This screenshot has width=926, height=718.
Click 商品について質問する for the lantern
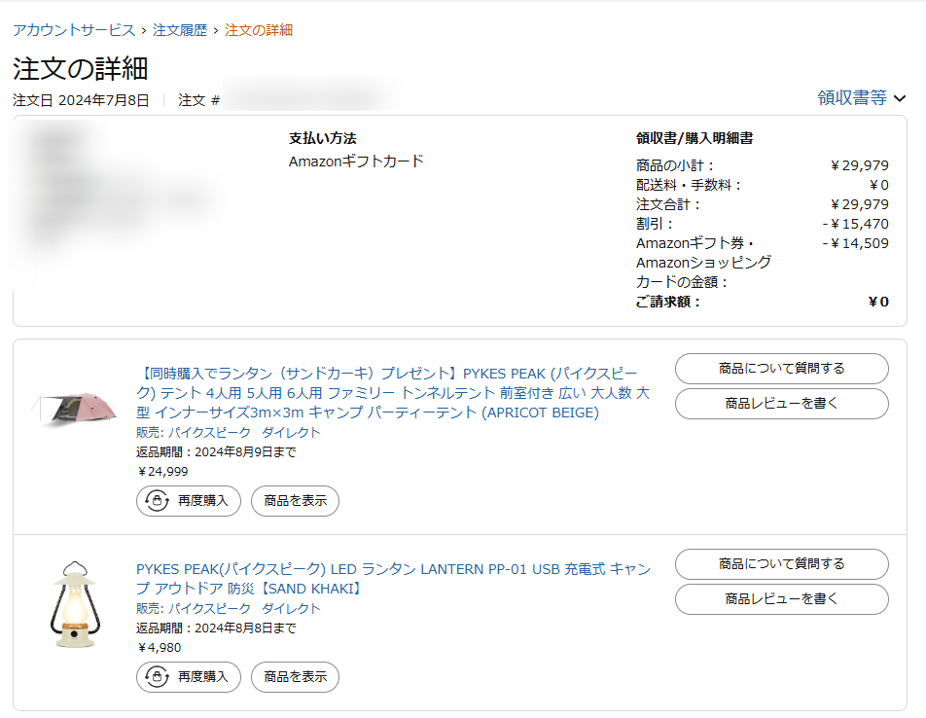781,564
